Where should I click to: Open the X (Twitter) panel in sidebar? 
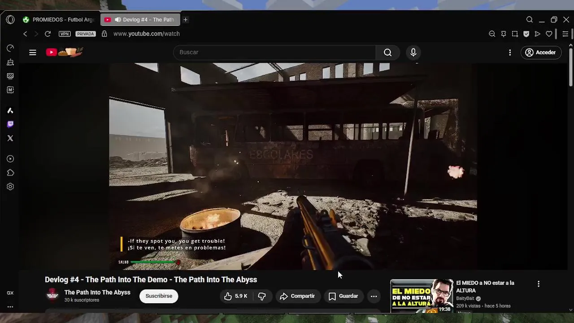click(x=10, y=138)
